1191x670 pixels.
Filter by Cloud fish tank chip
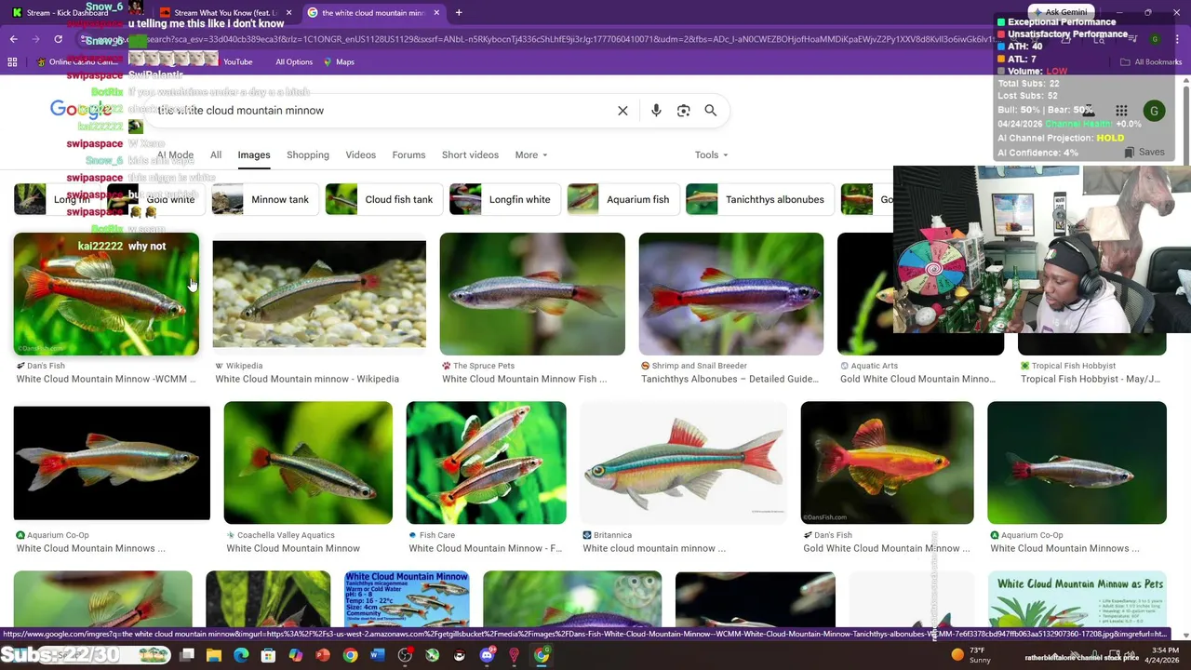tap(382, 199)
